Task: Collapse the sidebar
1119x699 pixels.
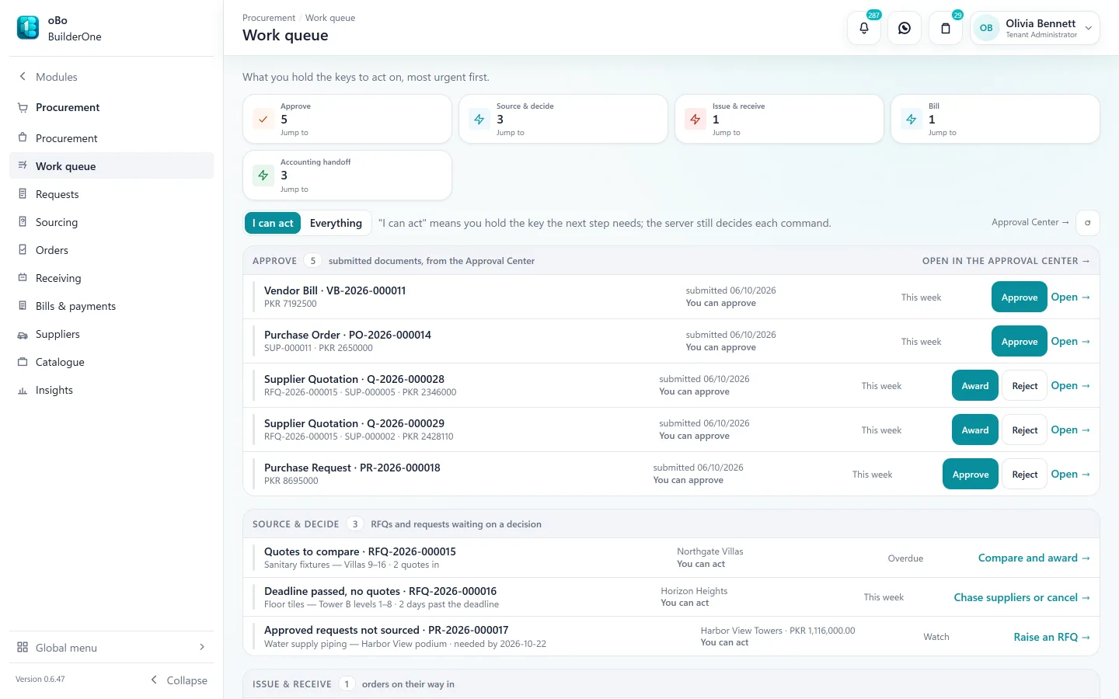Action: pos(179,680)
